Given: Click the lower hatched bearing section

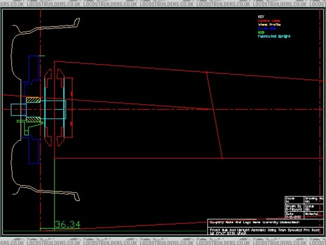Looking at the screenshot, I should pyautogui.click(x=33, y=119).
